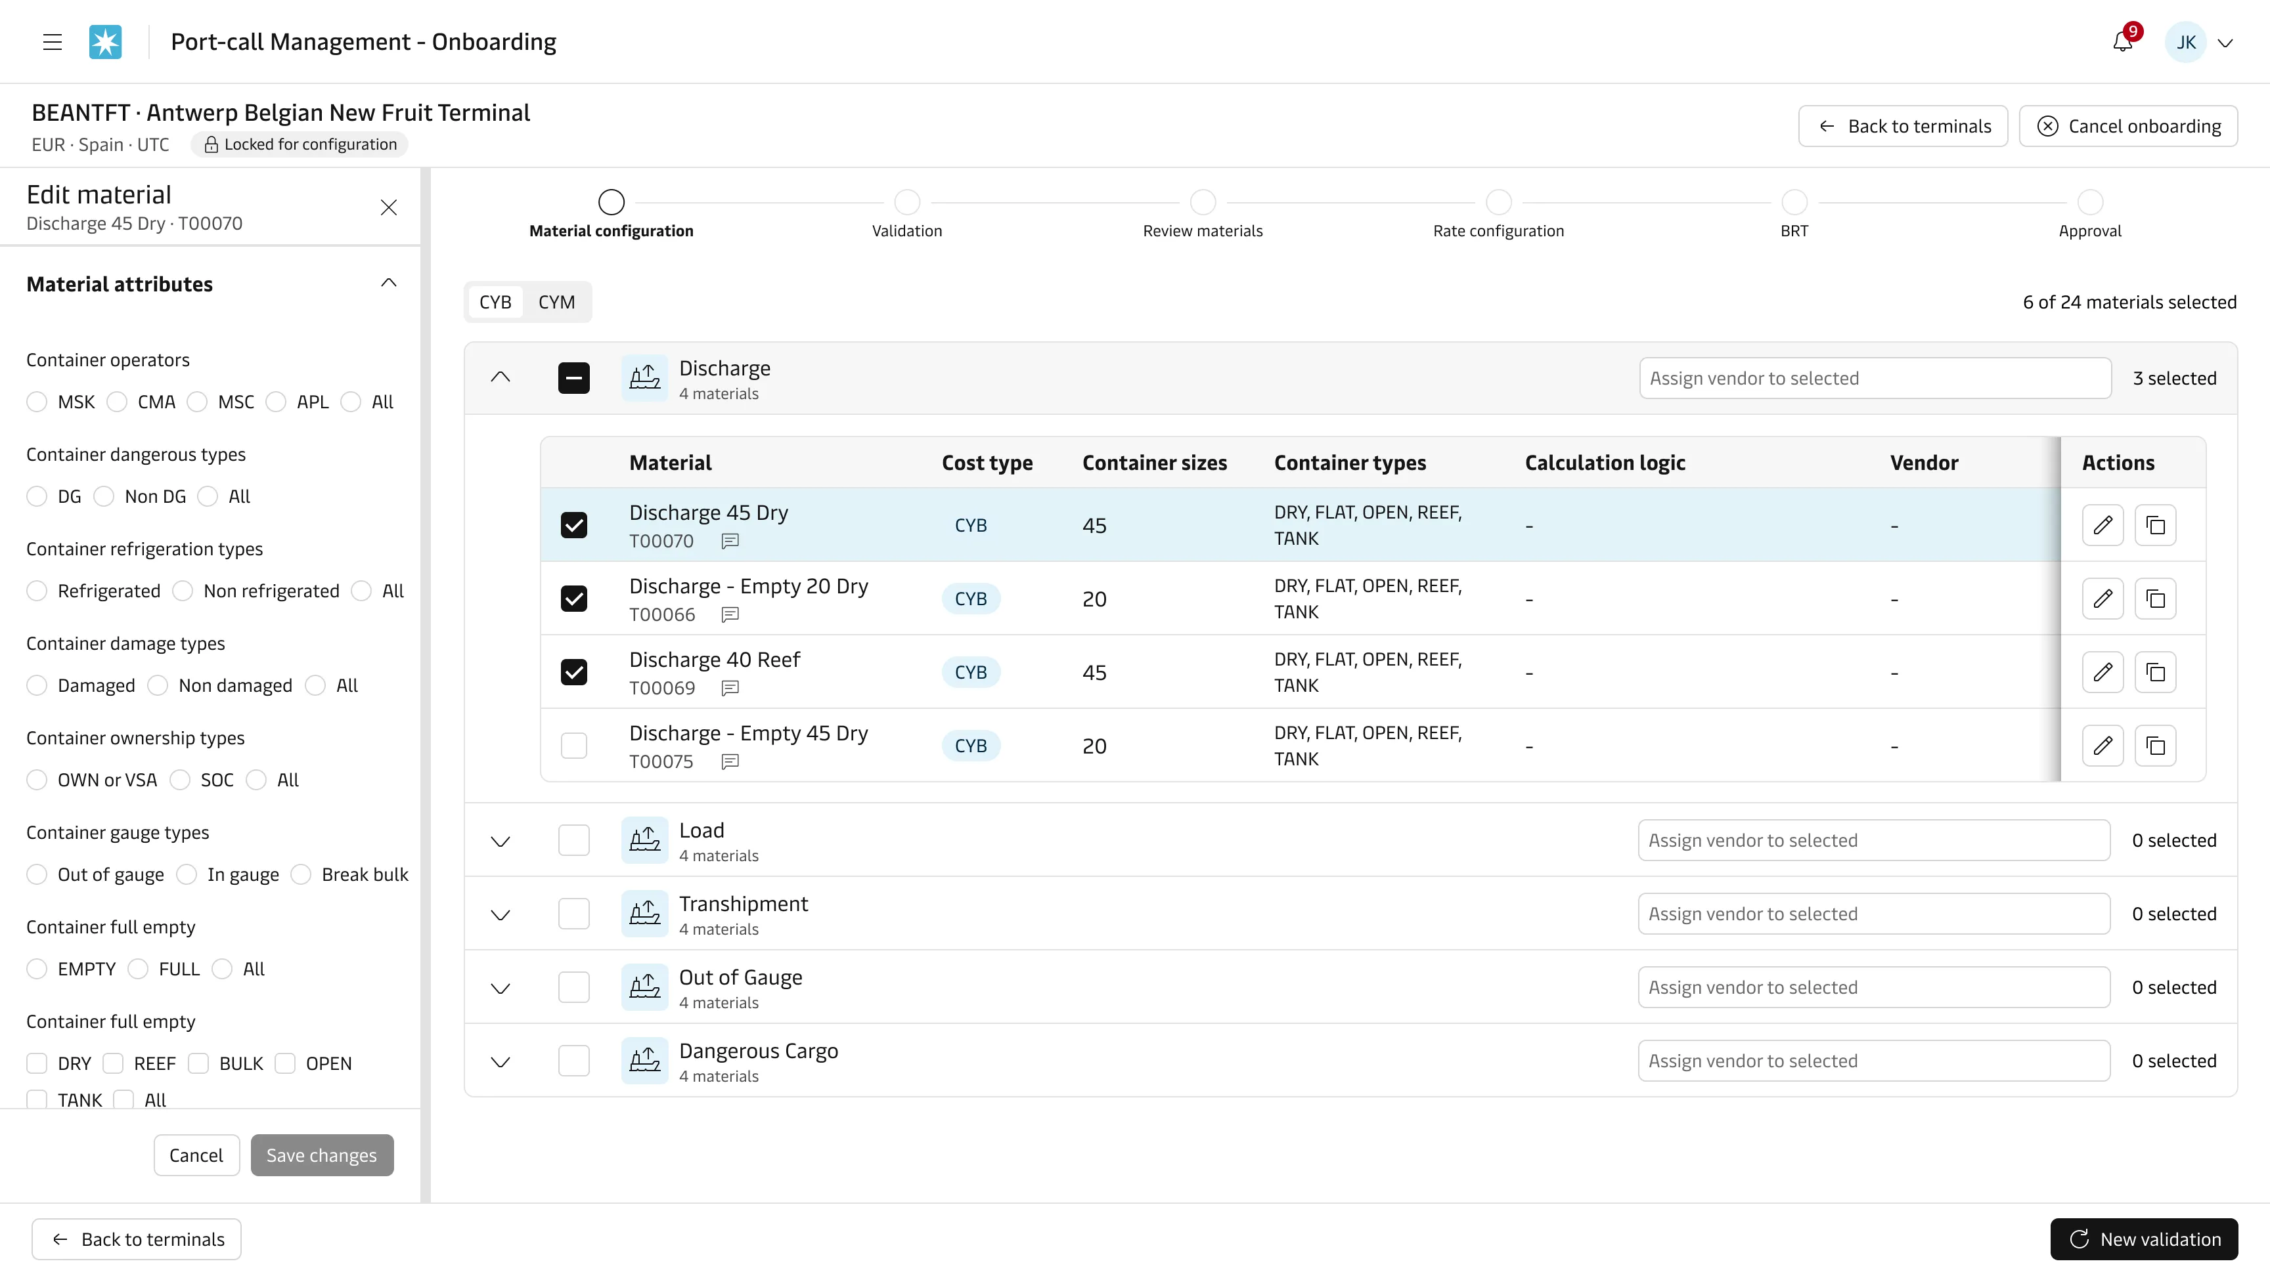Click the Assign vendor field for Dangerous Cargo
2270x1276 pixels.
click(1875, 1061)
